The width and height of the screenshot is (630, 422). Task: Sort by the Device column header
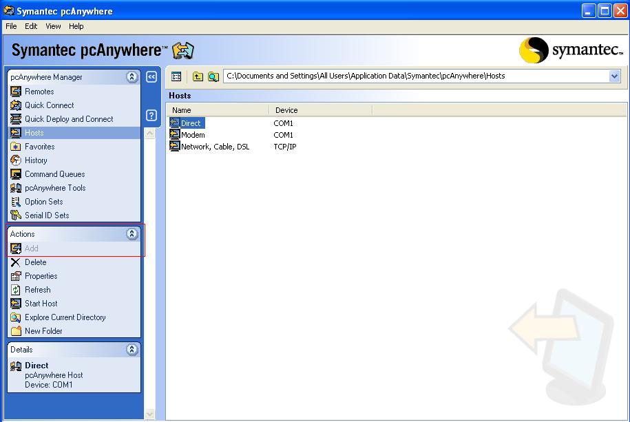[321, 110]
